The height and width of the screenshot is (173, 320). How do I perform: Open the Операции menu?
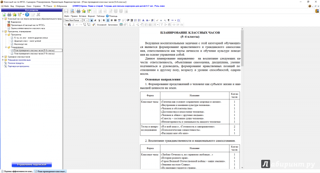[x=20, y=6]
